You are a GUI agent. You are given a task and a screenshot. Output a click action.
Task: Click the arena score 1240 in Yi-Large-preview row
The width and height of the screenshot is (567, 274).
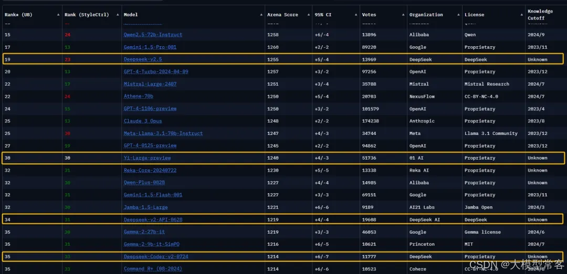(273, 158)
